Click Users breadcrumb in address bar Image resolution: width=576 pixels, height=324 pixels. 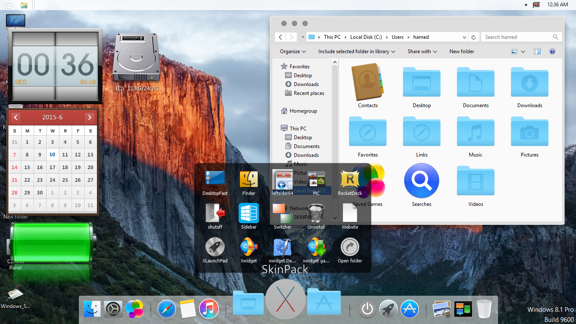coord(398,37)
